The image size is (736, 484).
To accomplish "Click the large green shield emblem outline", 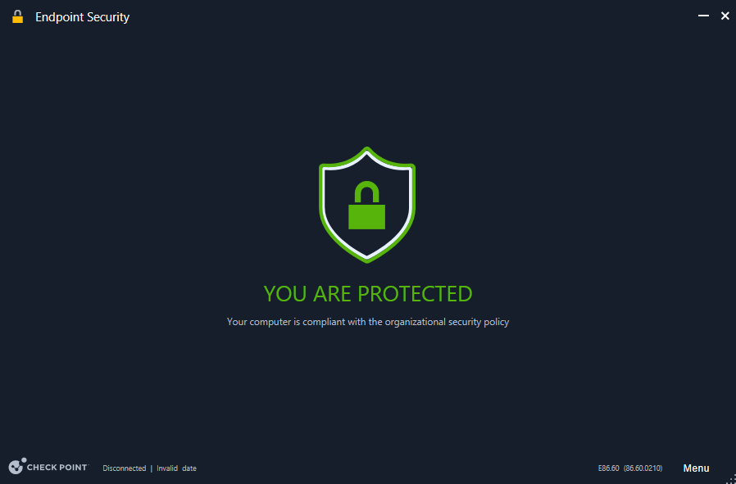I will (x=367, y=205).
